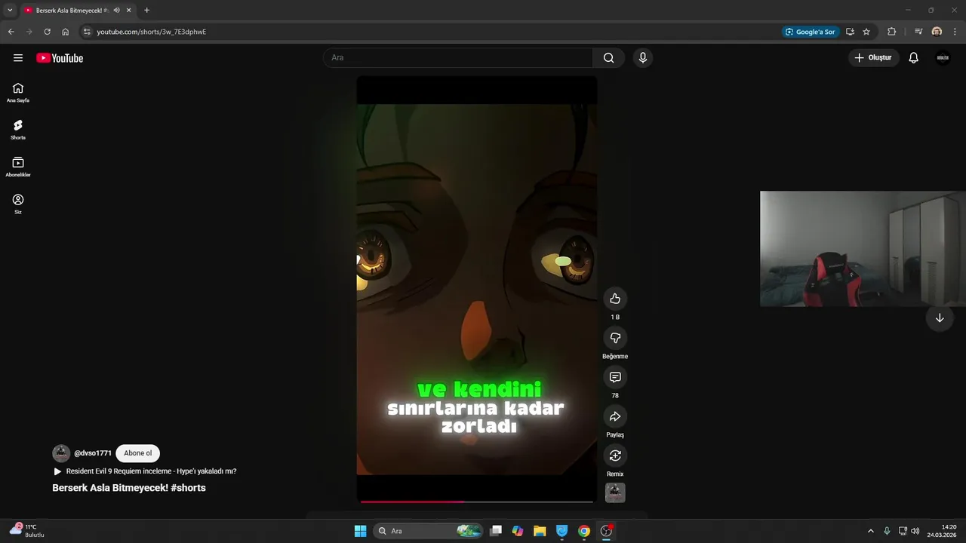
Task: Open the tab search dropdown arrow
Action: click(x=10, y=11)
